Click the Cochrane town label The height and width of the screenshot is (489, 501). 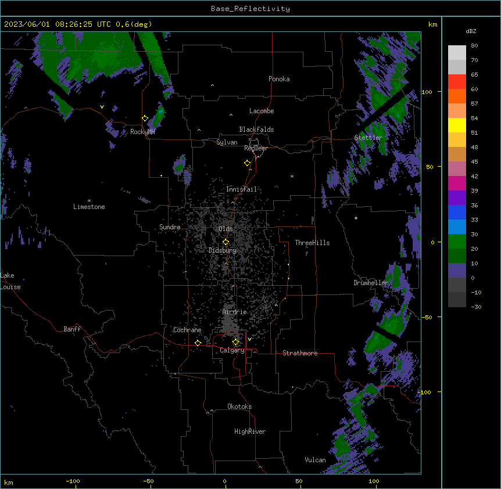(x=187, y=330)
